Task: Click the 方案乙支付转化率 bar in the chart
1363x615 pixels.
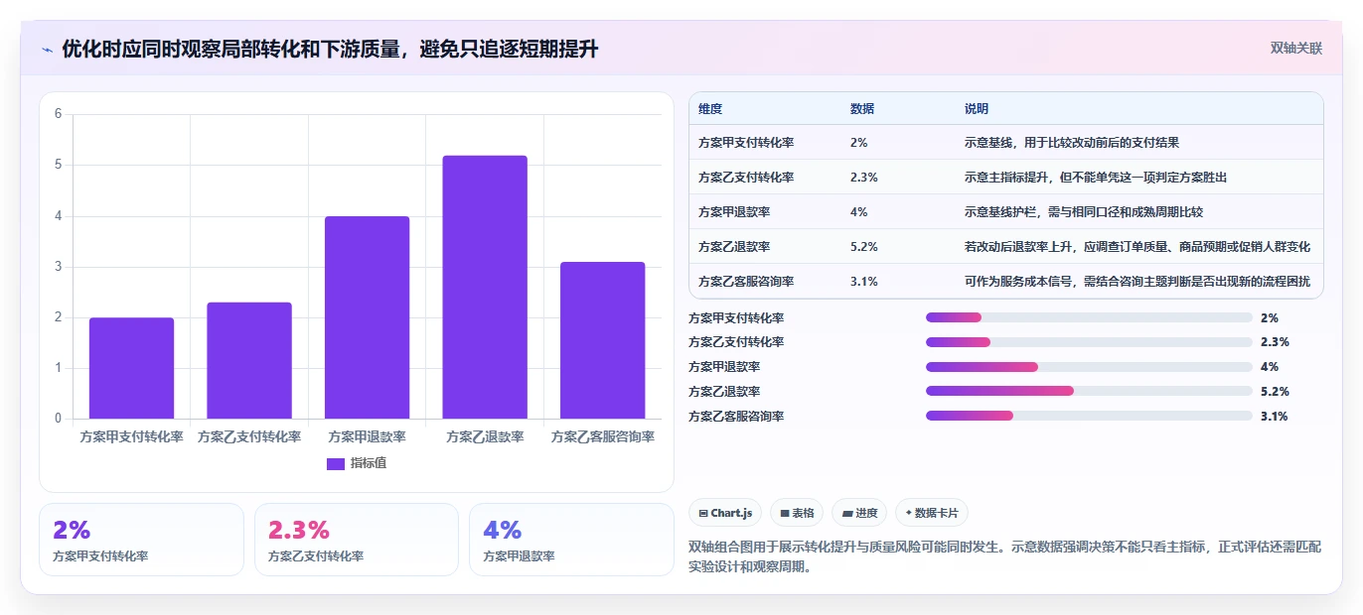Action: pos(249,360)
